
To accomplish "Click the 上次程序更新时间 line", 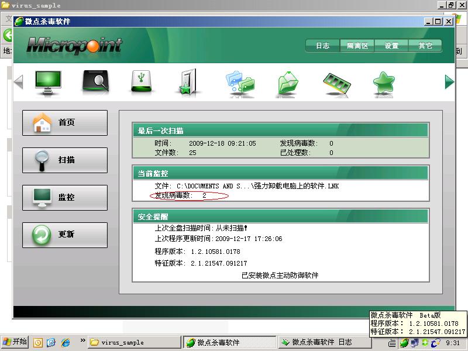I will pyautogui.click(x=218, y=239).
